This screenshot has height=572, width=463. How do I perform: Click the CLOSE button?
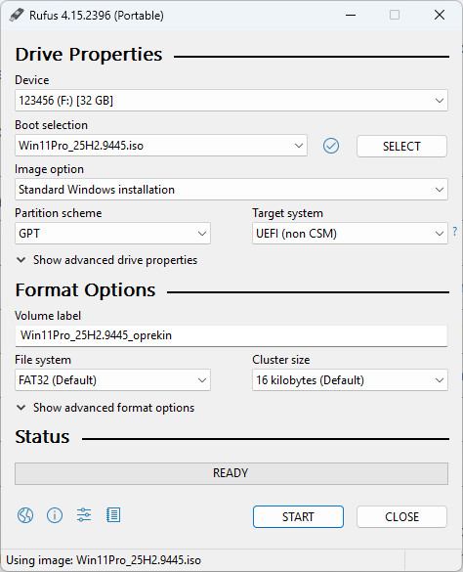401,516
